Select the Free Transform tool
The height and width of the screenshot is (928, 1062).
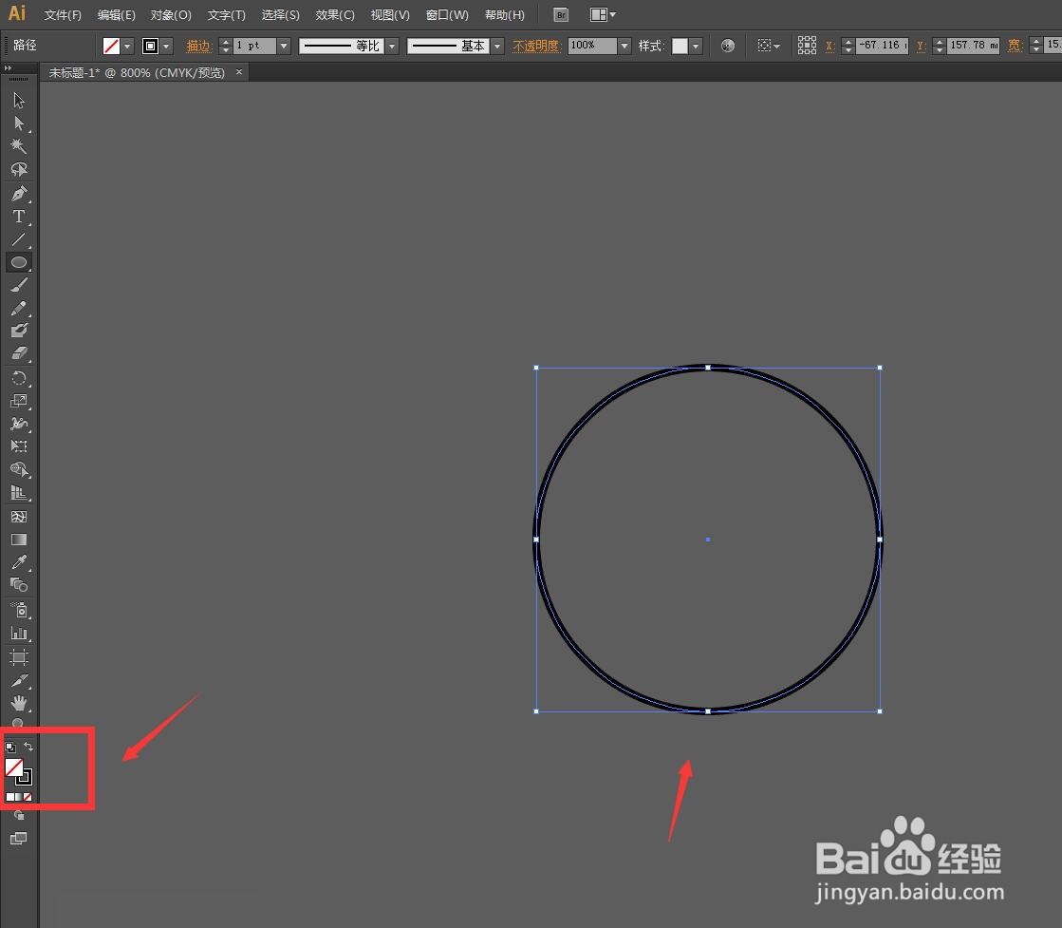point(19,446)
